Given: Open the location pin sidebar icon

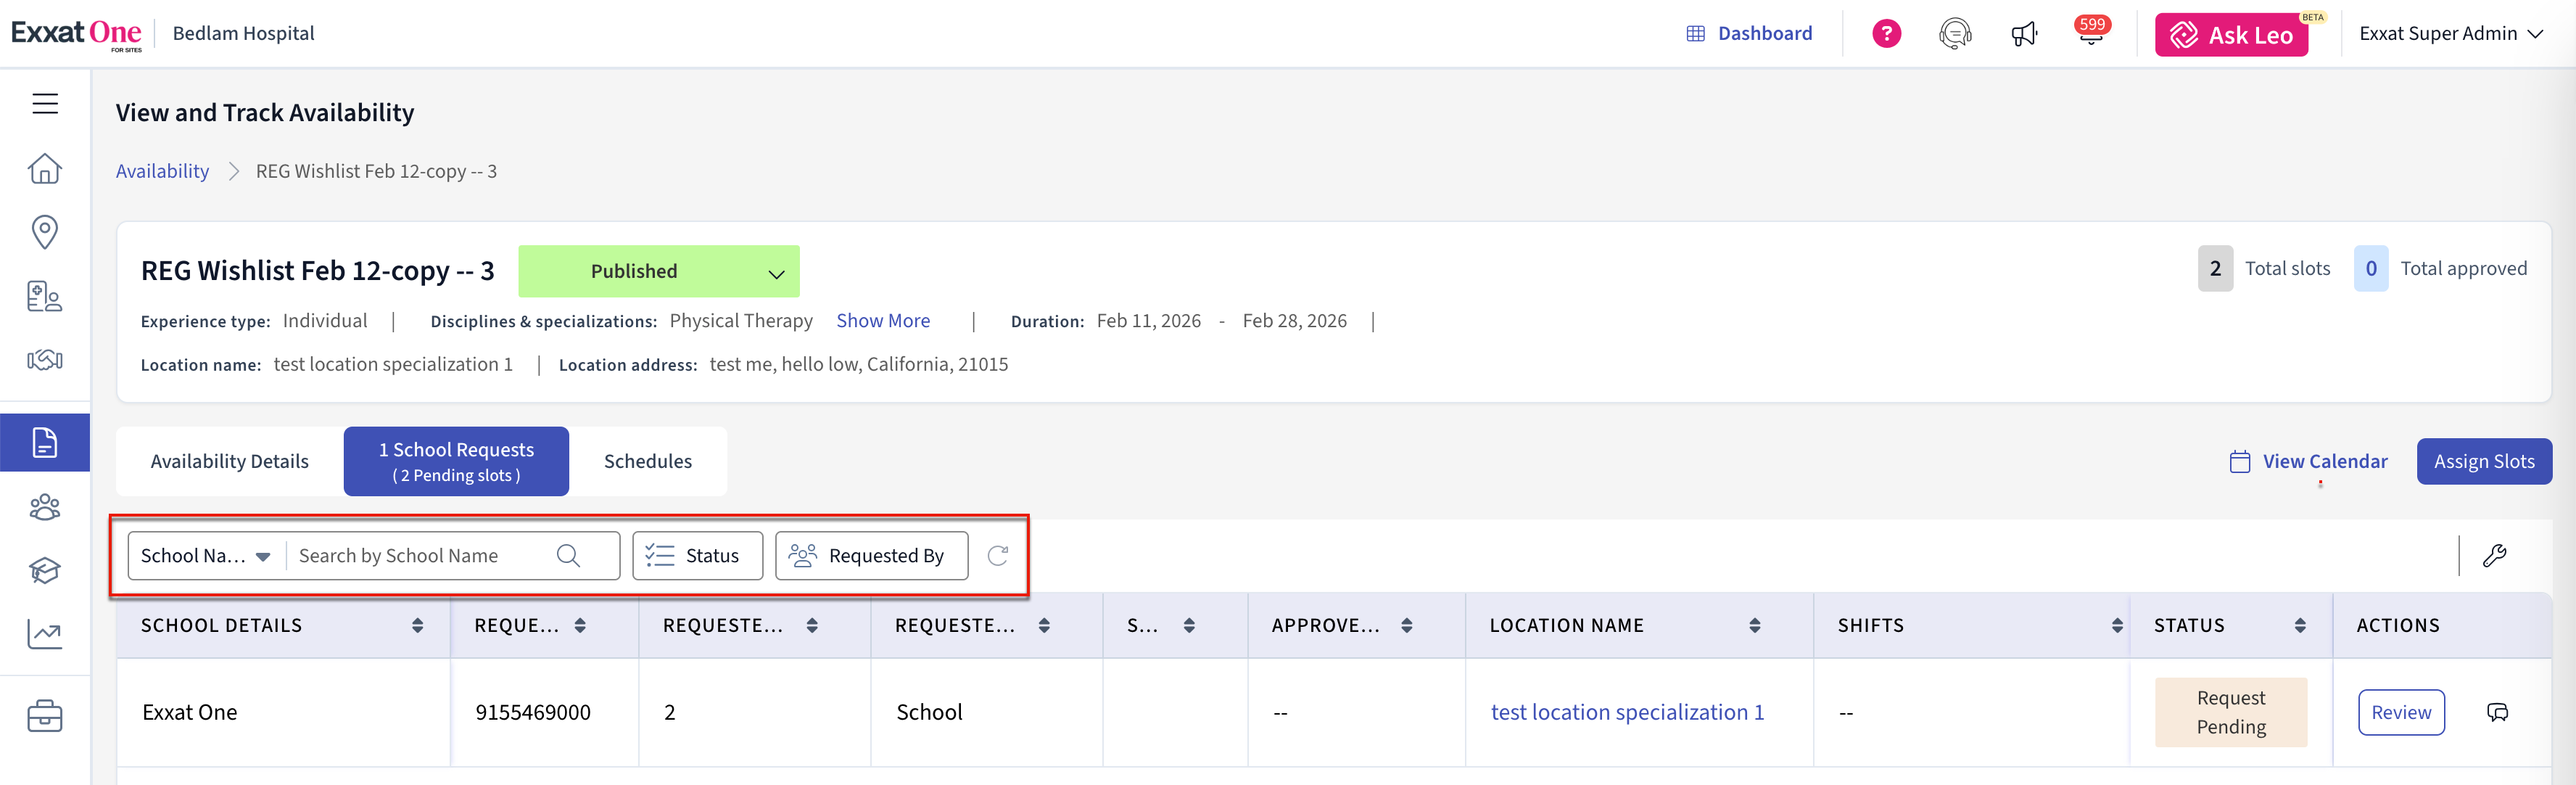Looking at the screenshot, I should pyautogui.click(x=45, y=232).
